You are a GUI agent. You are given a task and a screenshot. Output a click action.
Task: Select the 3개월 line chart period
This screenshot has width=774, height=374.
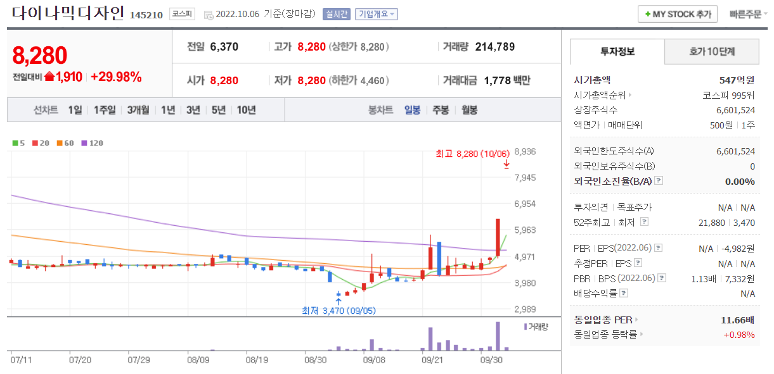138,110
